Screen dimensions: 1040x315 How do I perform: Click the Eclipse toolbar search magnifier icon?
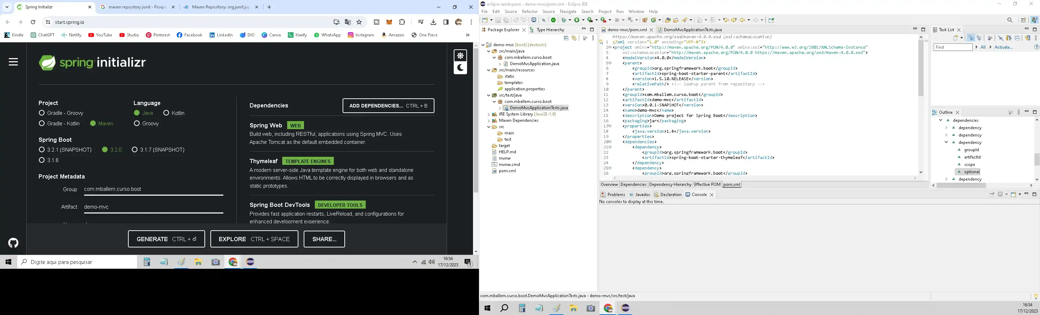1010,20
